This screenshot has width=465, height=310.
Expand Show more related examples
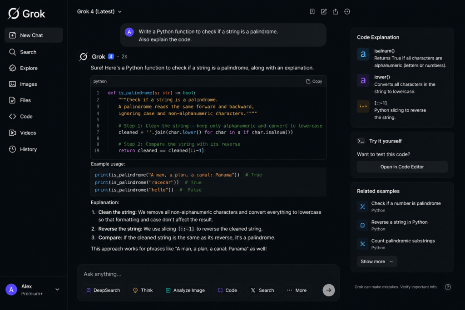pyautogui.click(x=376, y=261)
